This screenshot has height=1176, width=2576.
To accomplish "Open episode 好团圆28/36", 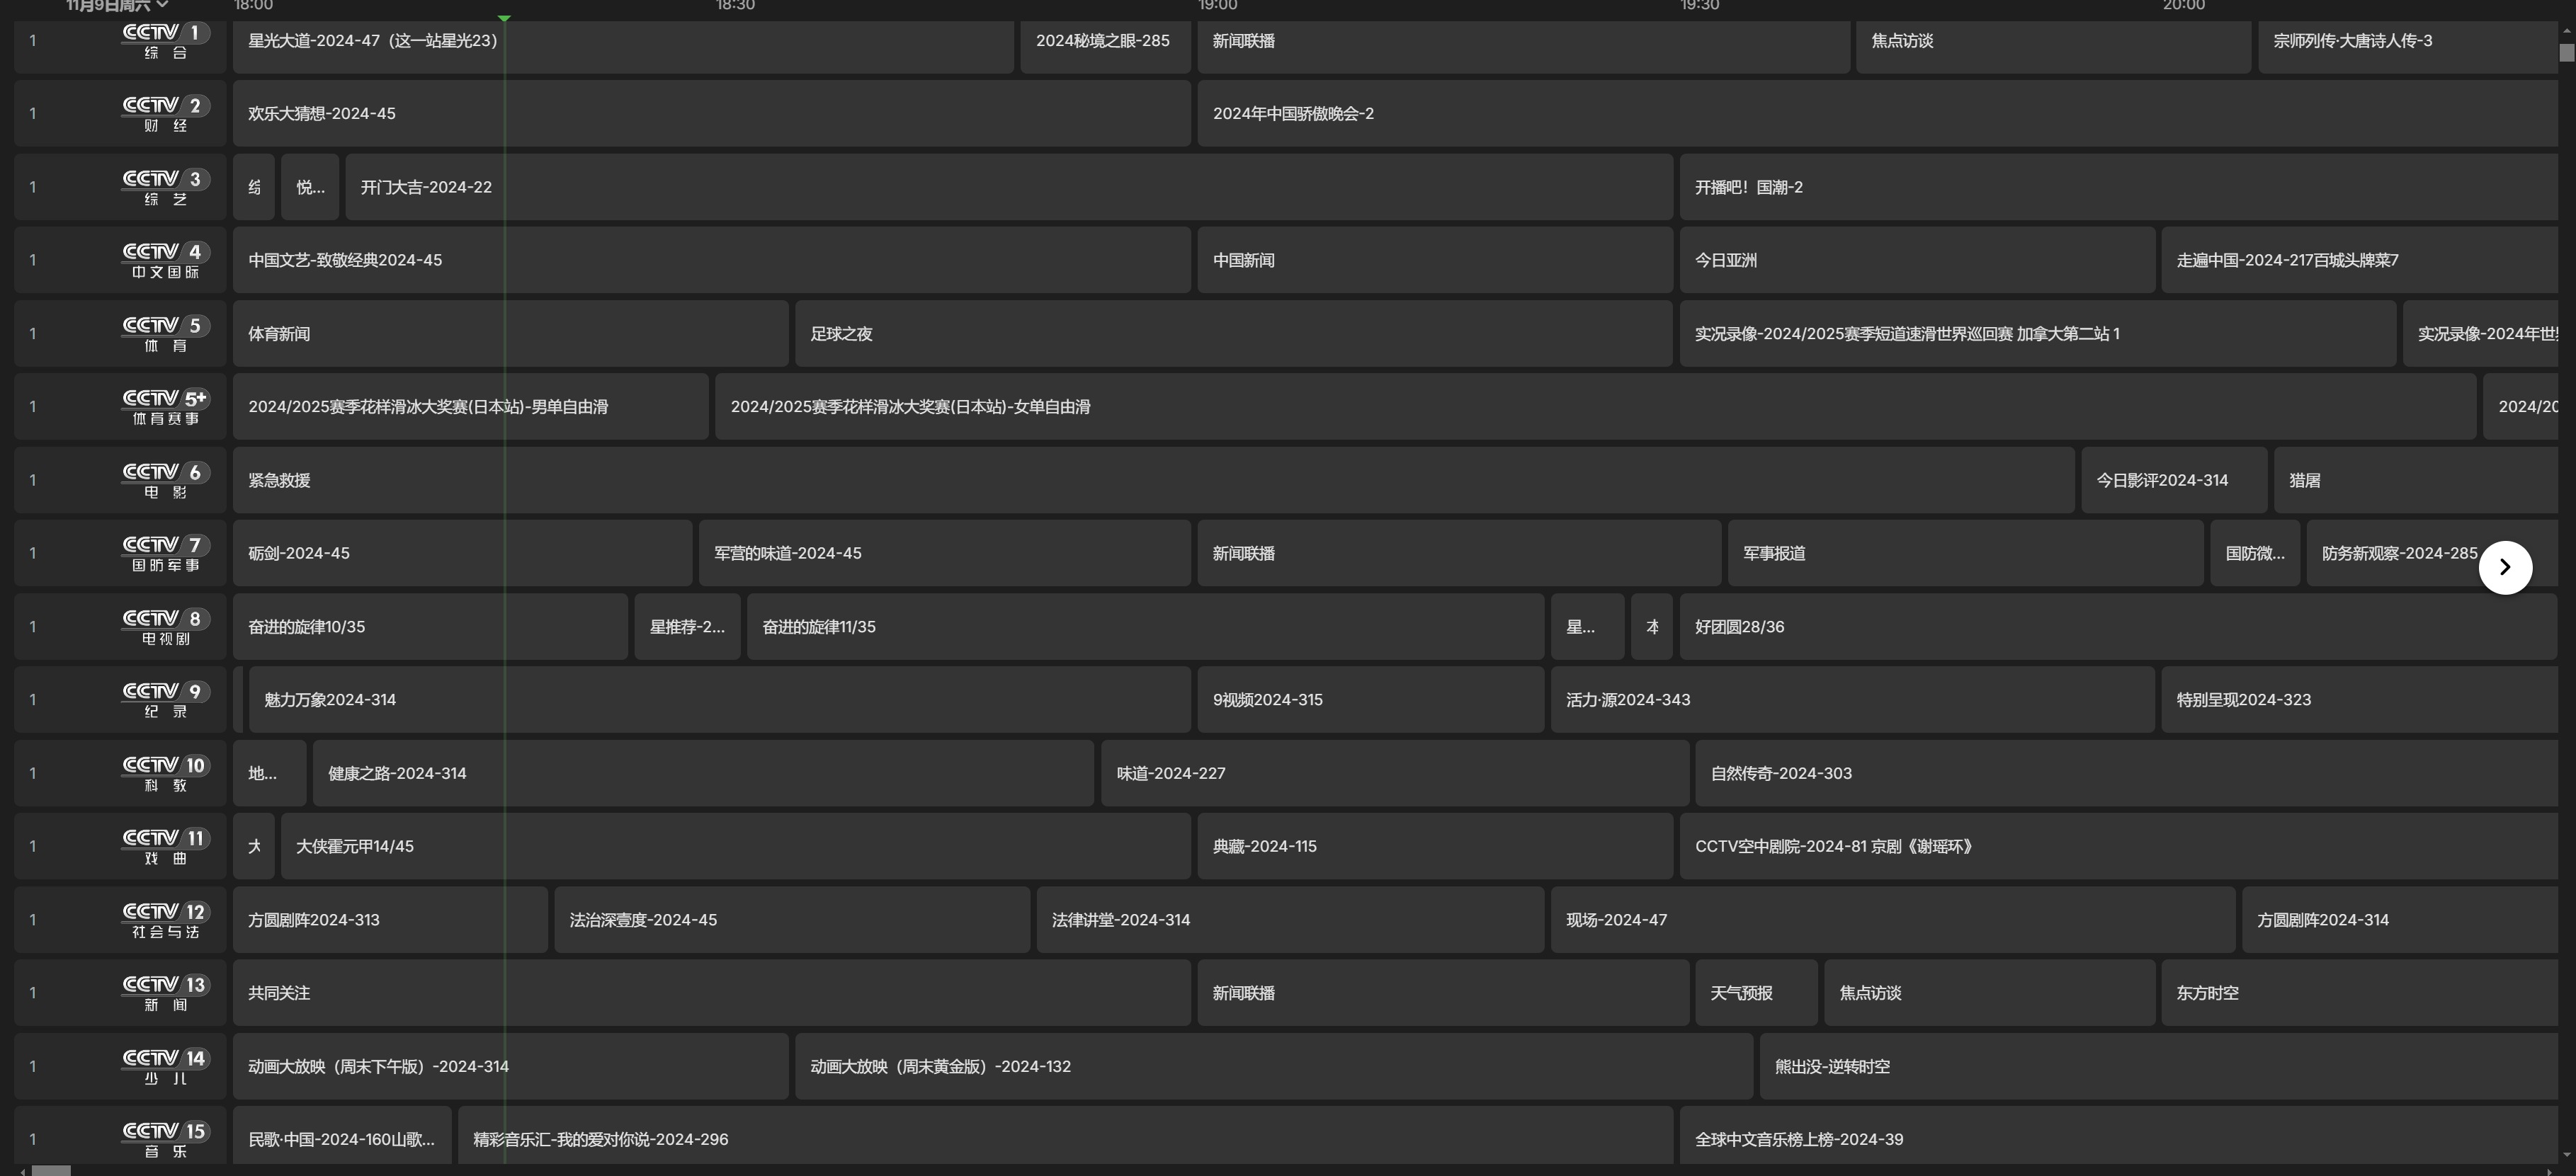I will [x=2118, y=627].
